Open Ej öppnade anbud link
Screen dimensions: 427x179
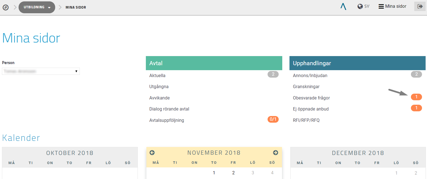pos(311,109)
